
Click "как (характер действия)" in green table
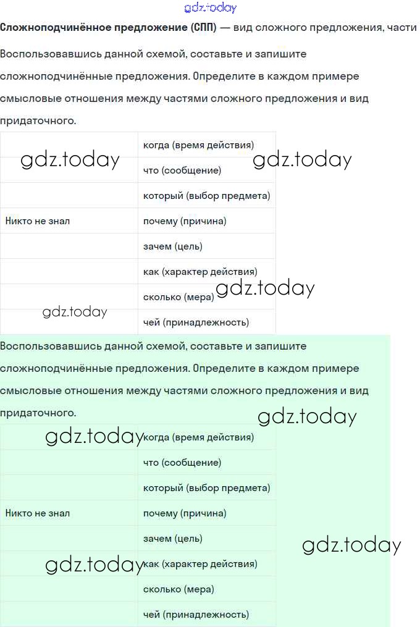pyautogui.click(x=200, y=564)
